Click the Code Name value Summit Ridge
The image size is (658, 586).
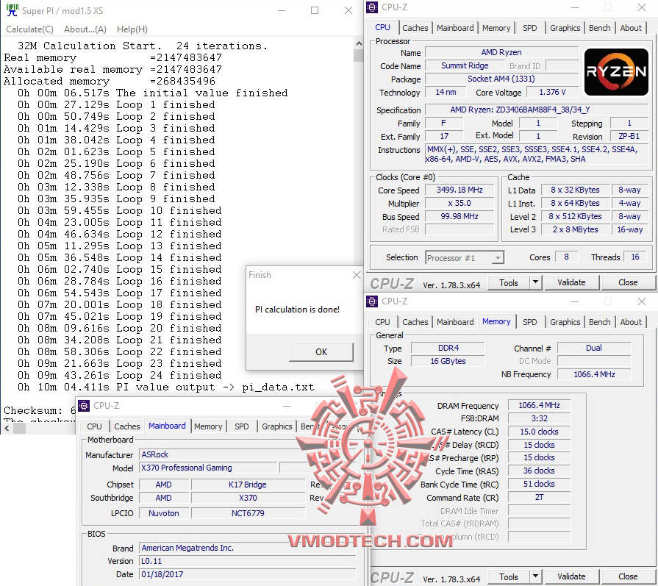click(465, 65)
